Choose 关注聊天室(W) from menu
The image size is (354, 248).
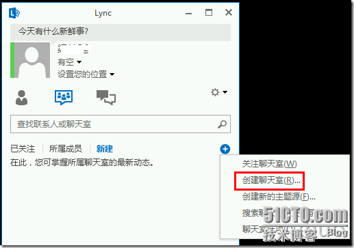pos(269,164)
